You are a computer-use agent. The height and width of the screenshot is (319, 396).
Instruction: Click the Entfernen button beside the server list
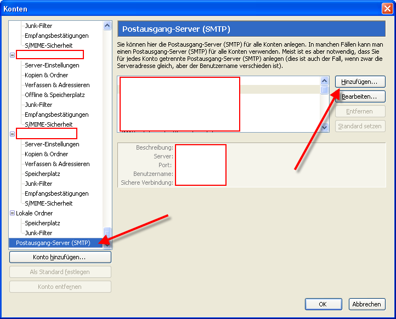[360, 111]
